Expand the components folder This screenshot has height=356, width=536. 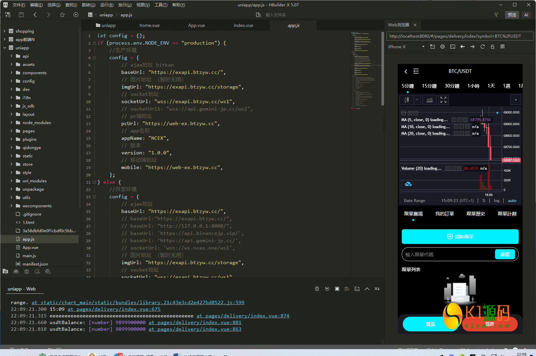11,73
